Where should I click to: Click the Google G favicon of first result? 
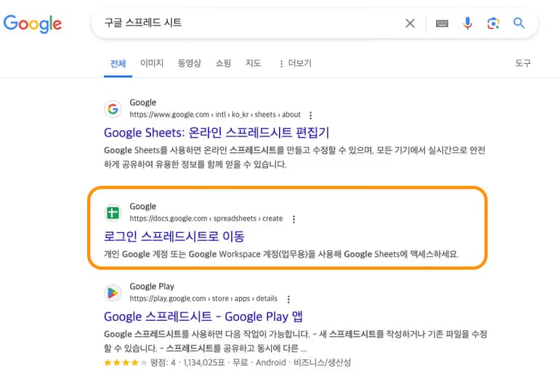point(113,109)
